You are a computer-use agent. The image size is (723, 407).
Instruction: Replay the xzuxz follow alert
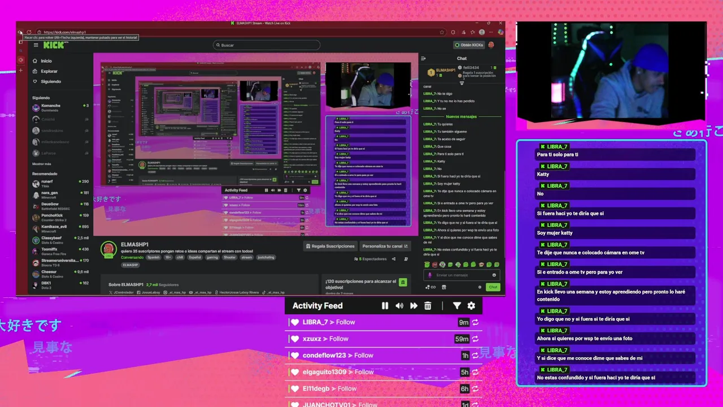tap(476, 339)
